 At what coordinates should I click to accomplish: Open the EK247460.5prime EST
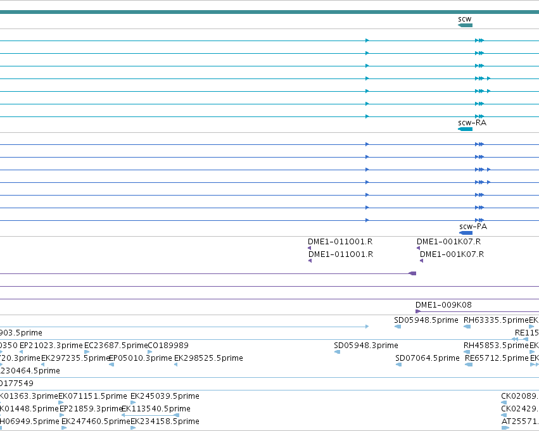click(96, 421)
